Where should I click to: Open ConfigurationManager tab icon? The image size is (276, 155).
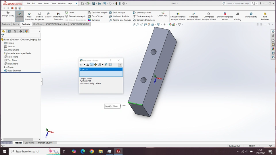pos(15,31)
